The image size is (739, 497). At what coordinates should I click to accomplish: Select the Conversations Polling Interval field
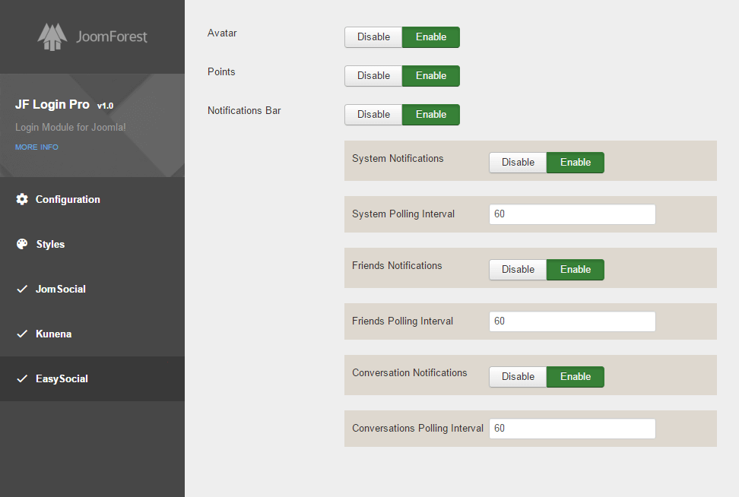pos(572,429)
